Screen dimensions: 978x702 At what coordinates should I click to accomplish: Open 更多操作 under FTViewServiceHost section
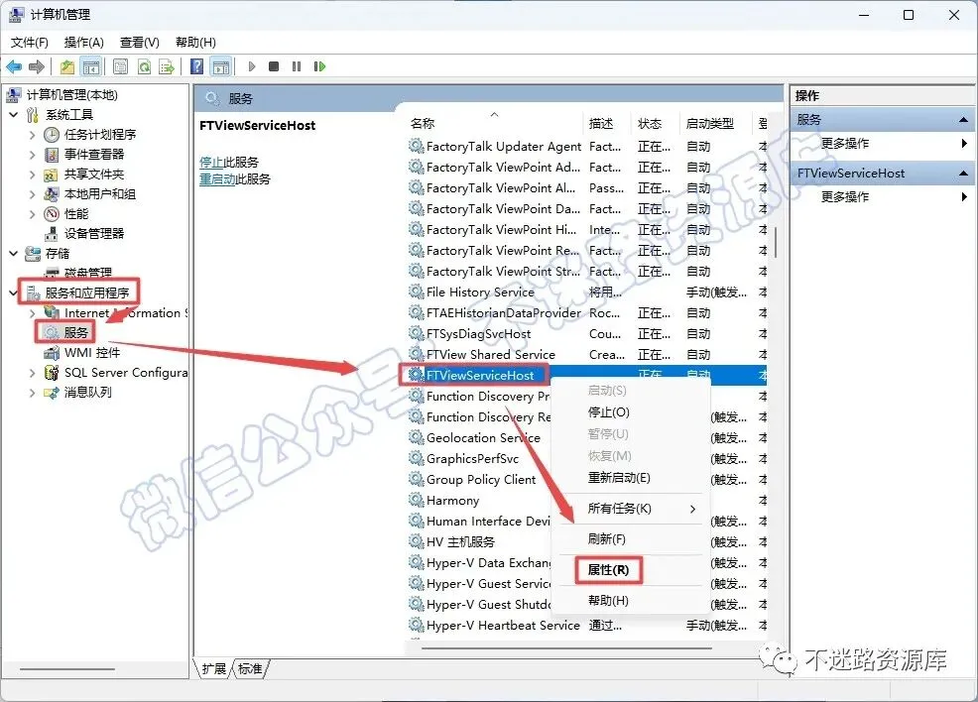coord(883,197)
